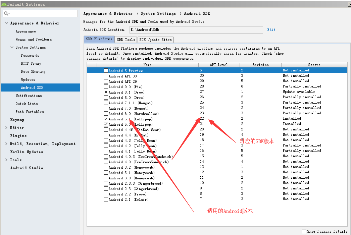Select HTTP Proxy settings
The height and width of the screenshot is (235, 351).
click(x=31, y=63)
